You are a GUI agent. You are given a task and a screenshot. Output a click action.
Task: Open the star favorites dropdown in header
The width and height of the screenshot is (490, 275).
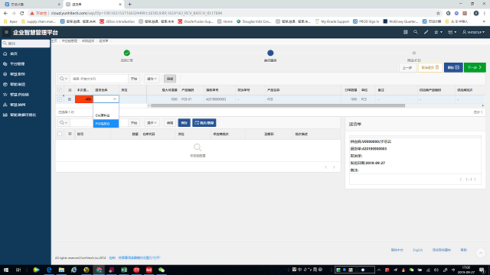[x=438, y=32]
